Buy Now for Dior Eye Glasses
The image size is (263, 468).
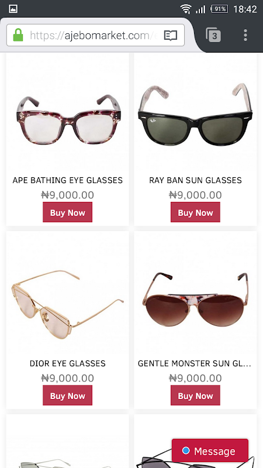[67, 395]
